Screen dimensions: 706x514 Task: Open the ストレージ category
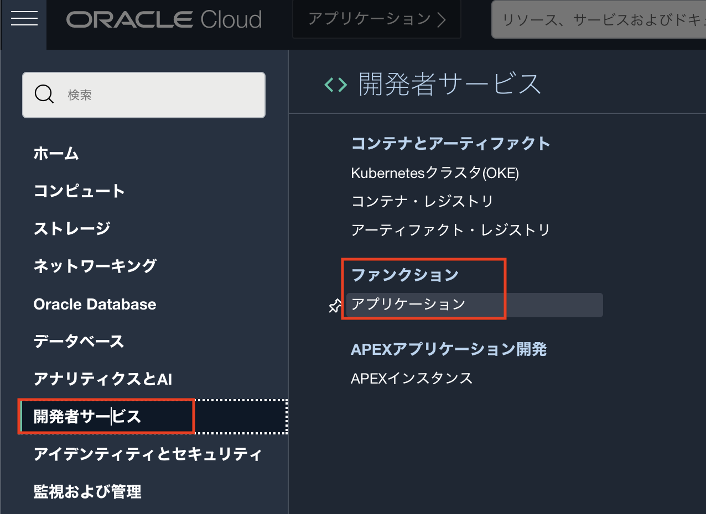(x=72, y=228)
